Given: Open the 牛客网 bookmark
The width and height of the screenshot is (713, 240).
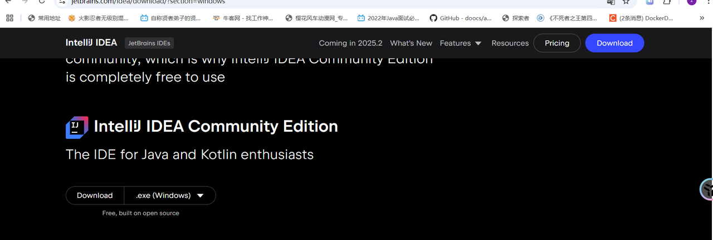Looking at the screenshot, I should click(x=242, y=18).
